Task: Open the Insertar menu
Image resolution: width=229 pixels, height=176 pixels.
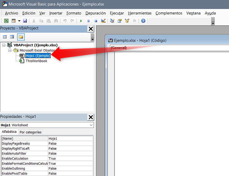Action: click(x=56, y=13)
